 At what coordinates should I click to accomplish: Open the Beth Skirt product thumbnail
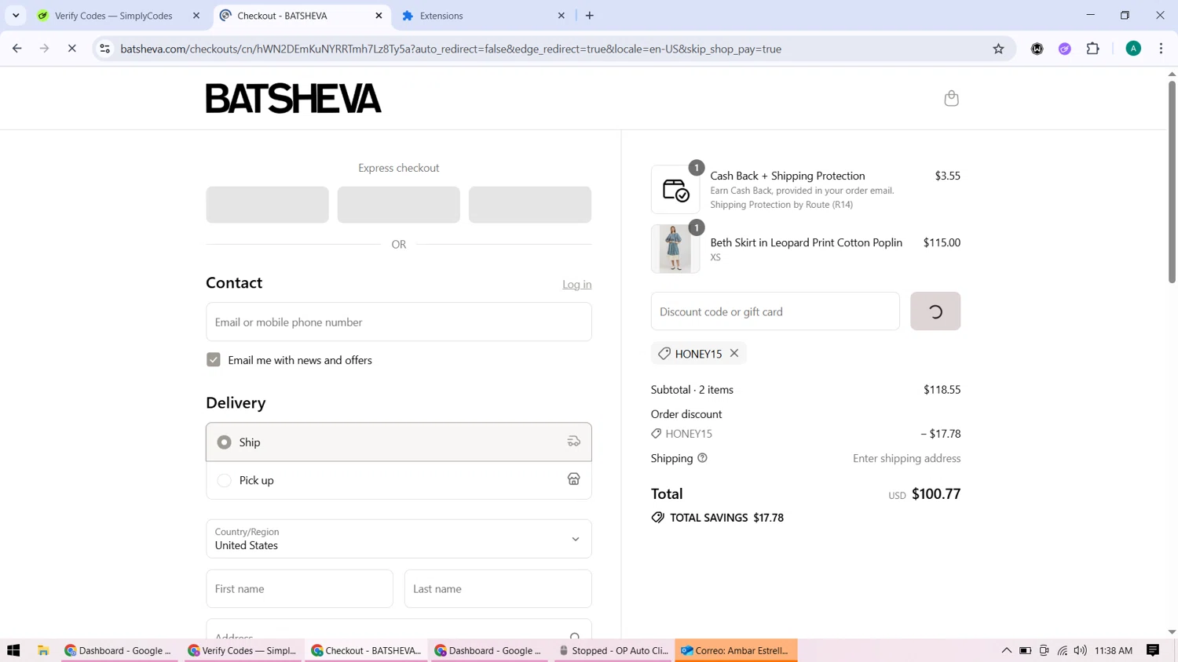point(675,249)
